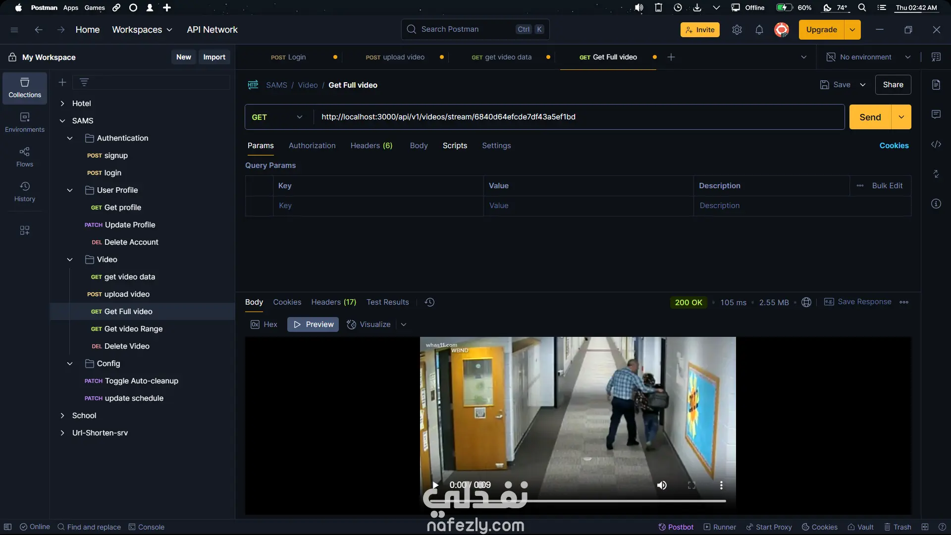Click the settings gear icon in header
Image resolution: width=951 pixels, height=535 pixels.
point(737,30)
